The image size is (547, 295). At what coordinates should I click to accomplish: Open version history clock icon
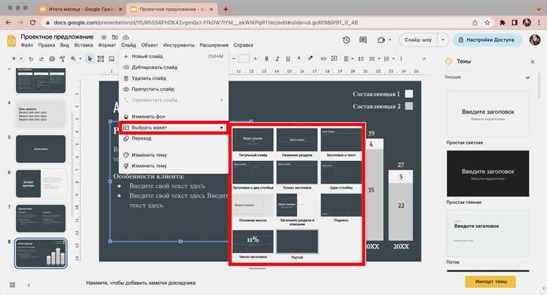pos(346,40)
